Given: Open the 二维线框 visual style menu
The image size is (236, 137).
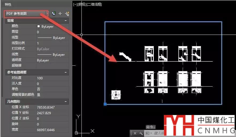Looking at the screenshot, I should [94, 5].
